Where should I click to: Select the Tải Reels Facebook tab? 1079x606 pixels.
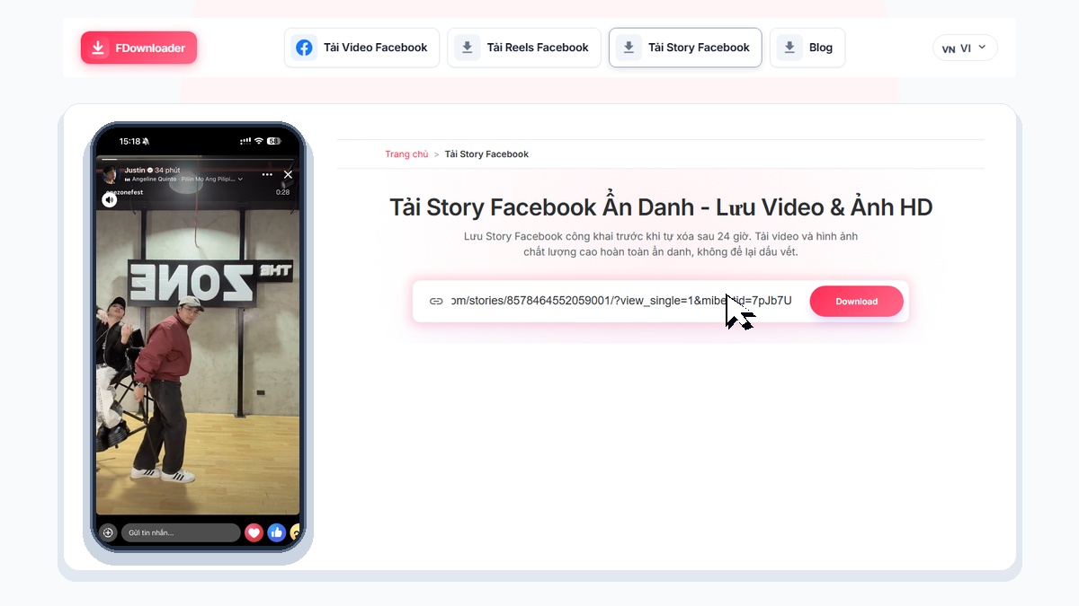(x=523, y=48)
